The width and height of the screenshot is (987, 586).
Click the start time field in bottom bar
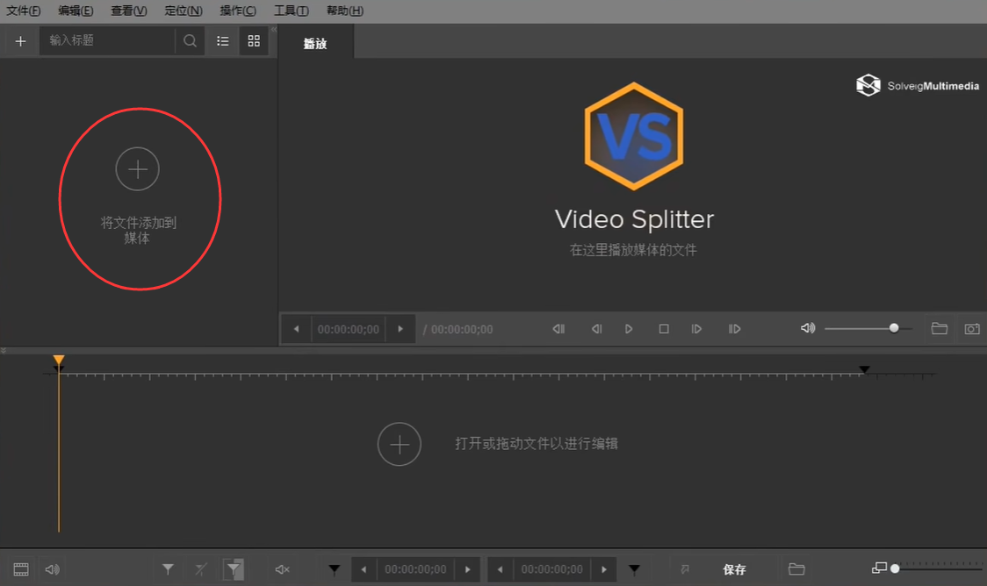click(415, 569)
